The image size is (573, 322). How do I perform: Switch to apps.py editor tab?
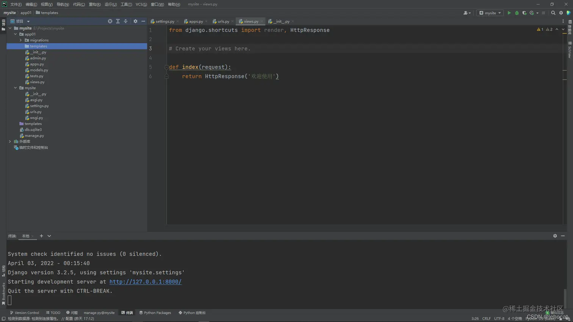pos(196,21)
